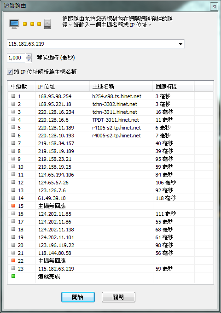This screenshot has height=313, width=221.
Task: Increase timeout with the up stepper arrow
Action: (29, 55)
